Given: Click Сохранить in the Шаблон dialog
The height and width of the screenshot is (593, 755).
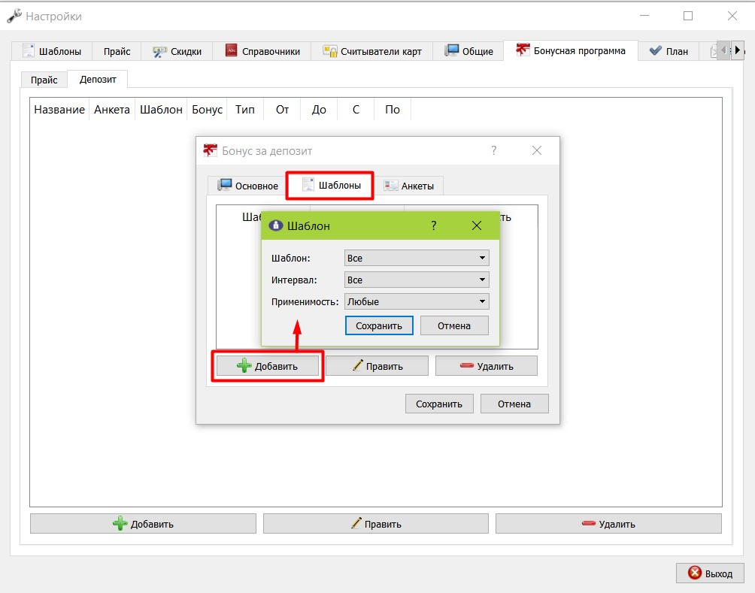Looking at the screenshot, I should [x=379, y=326].
